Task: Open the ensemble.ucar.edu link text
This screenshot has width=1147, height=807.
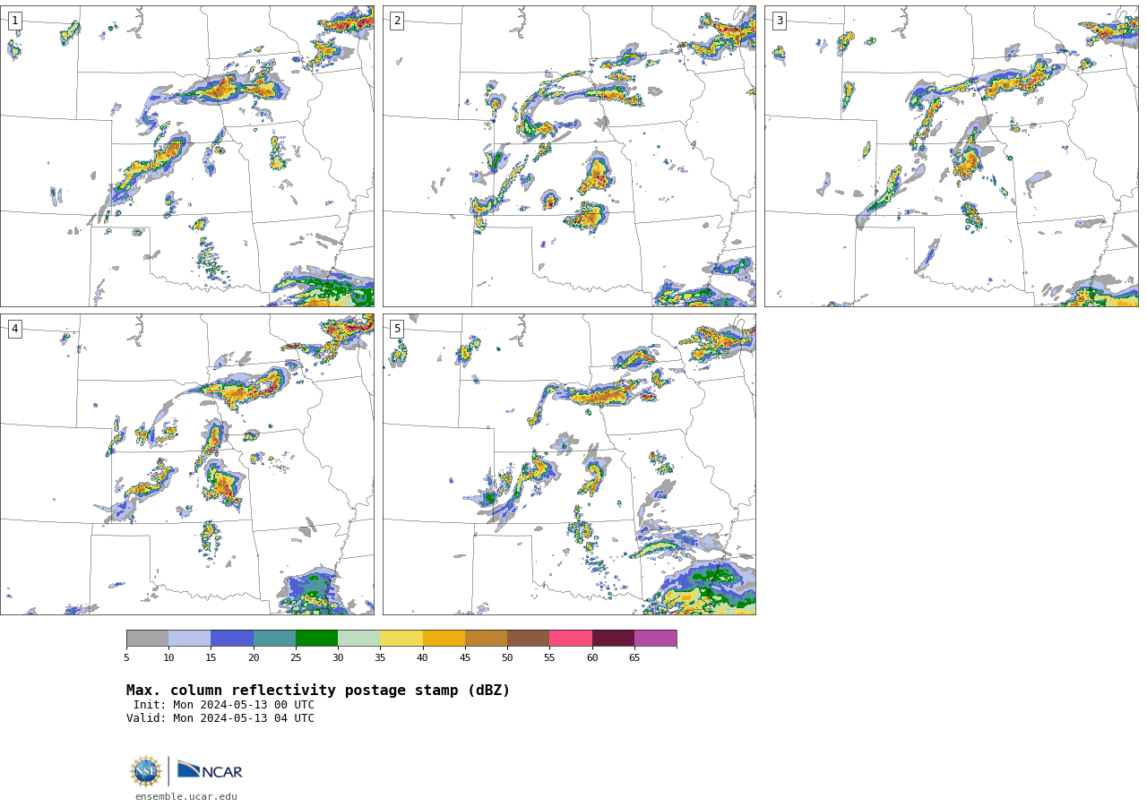Action: coord(186,797)
